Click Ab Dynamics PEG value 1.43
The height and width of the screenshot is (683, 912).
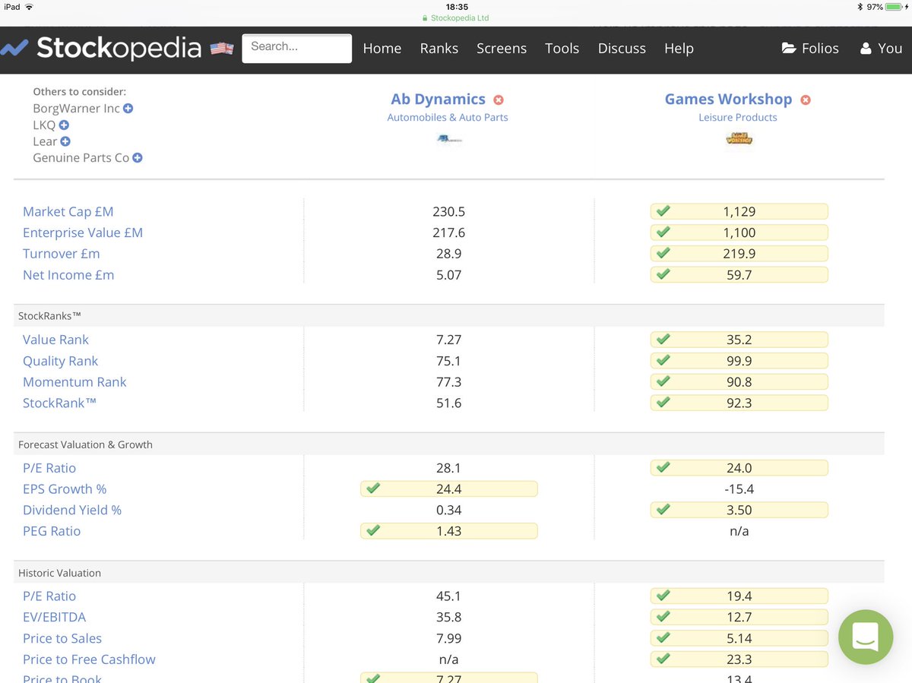448,531
